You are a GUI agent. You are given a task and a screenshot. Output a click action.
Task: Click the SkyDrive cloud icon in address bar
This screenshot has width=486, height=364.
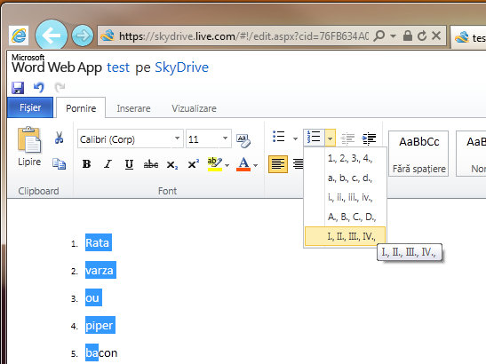(108, 36)
